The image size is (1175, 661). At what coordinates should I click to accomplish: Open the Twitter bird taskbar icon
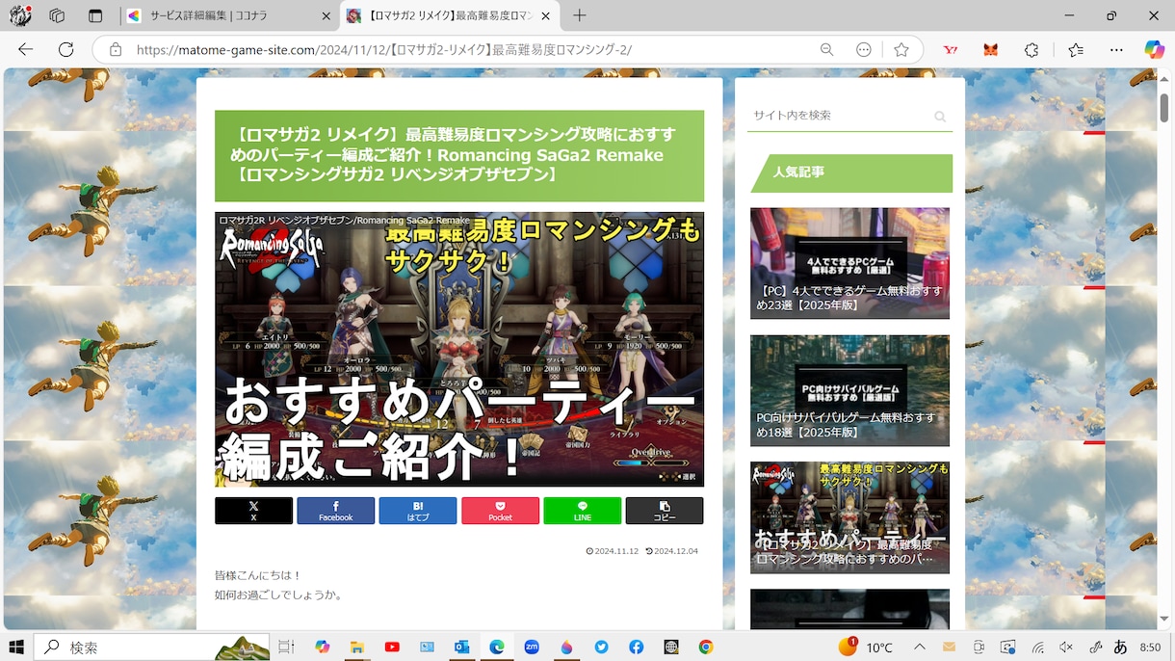click(x=601, y=647)
